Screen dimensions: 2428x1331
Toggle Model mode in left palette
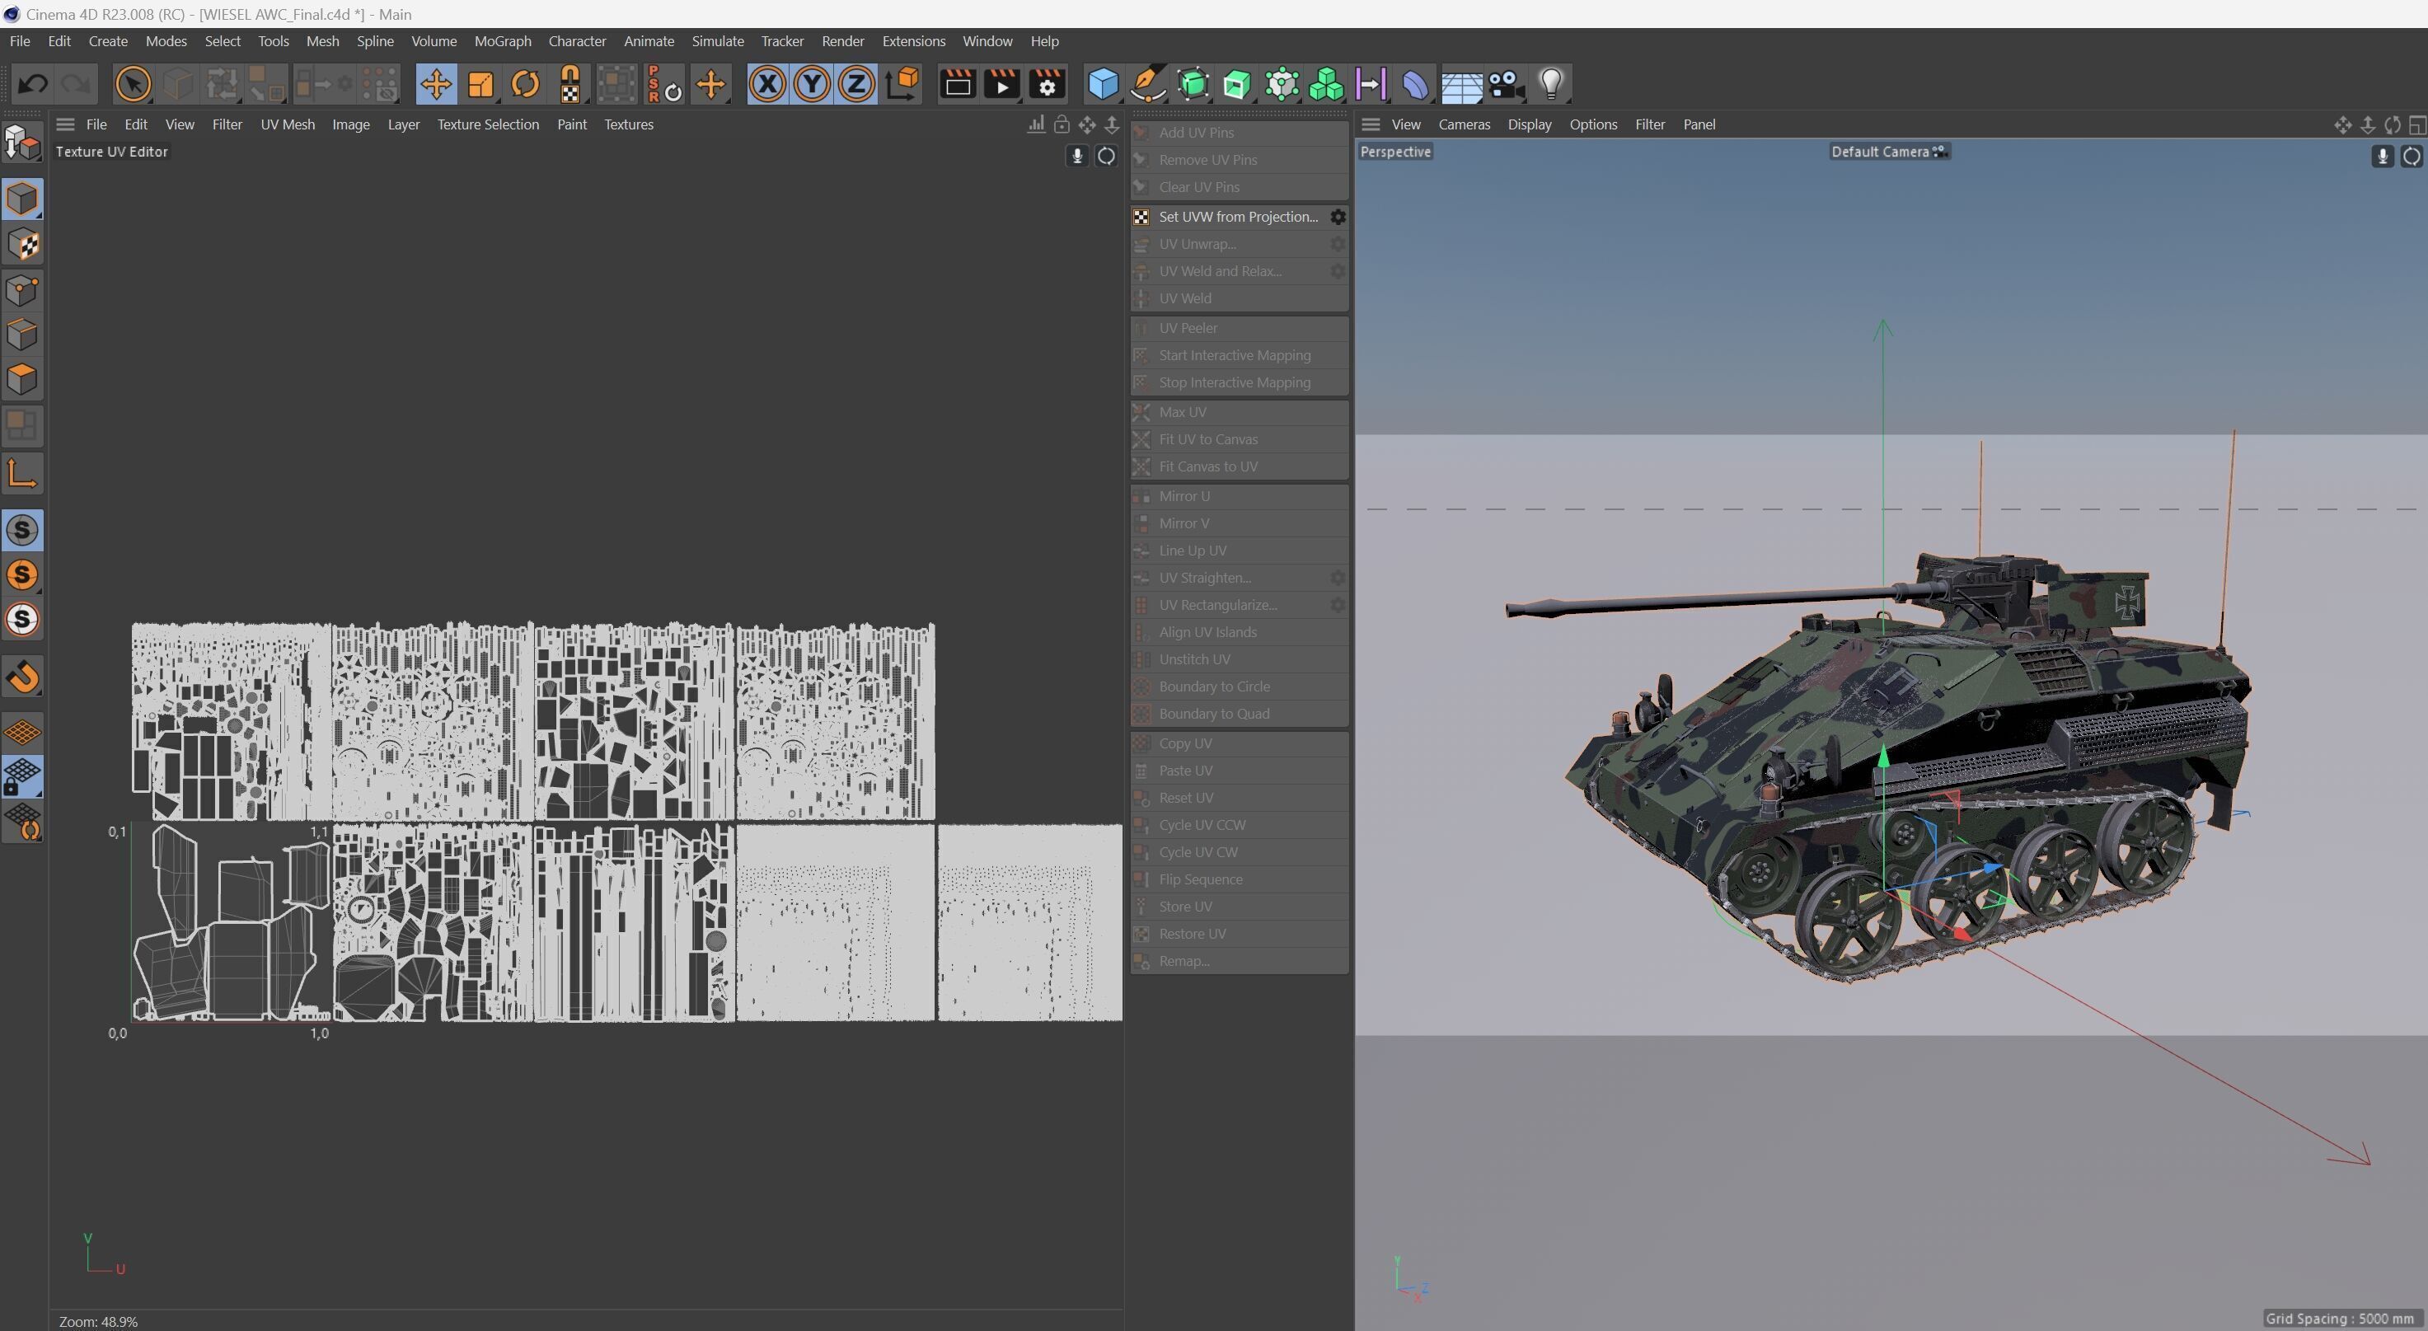click(x=22, y=199)
